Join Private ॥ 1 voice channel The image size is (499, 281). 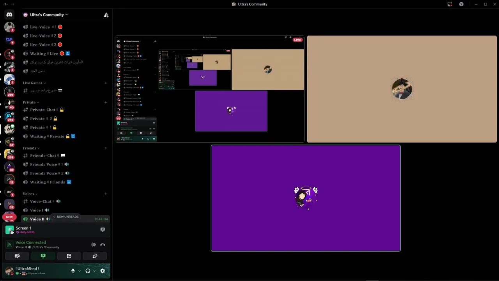(x=65, y=127)
